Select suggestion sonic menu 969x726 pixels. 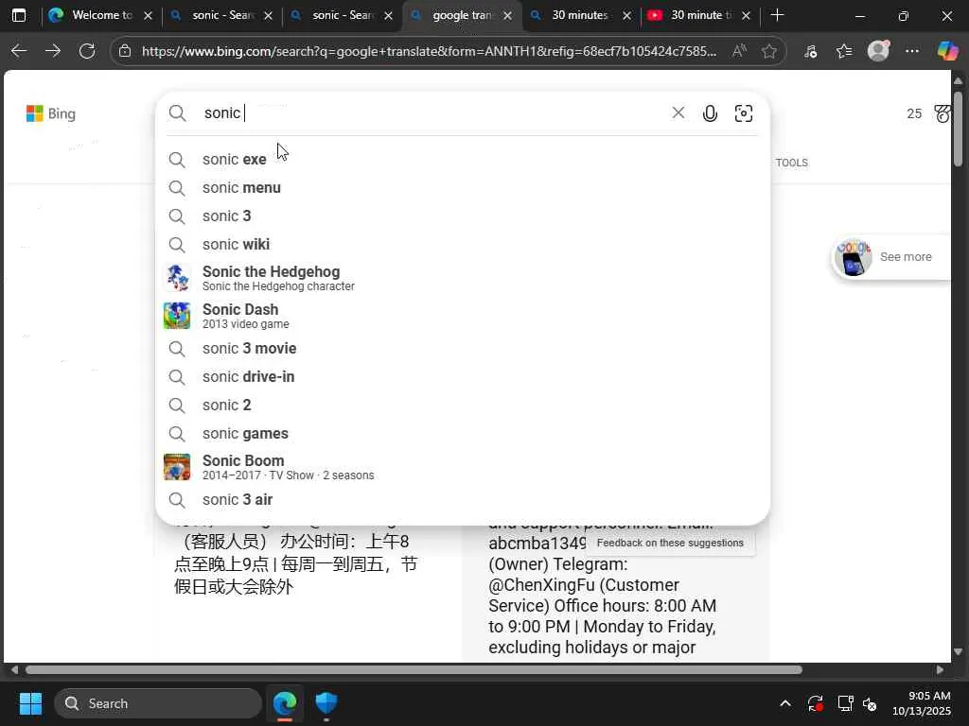[462, 188]
